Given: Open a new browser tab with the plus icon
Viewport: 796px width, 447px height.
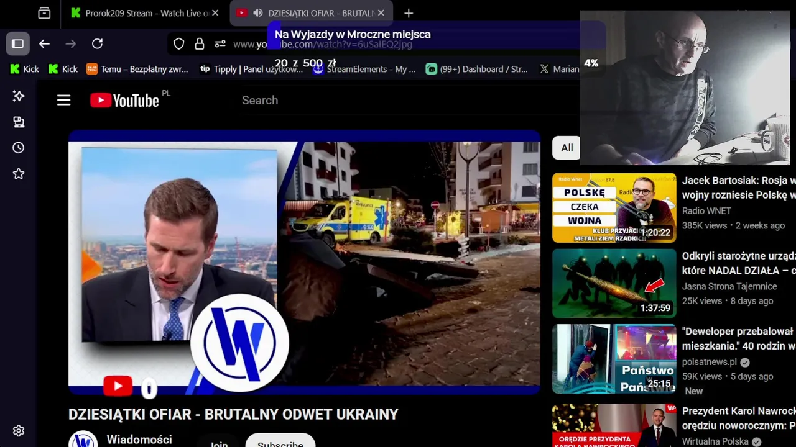Looking at the screenshot, I should pos(409,13).
